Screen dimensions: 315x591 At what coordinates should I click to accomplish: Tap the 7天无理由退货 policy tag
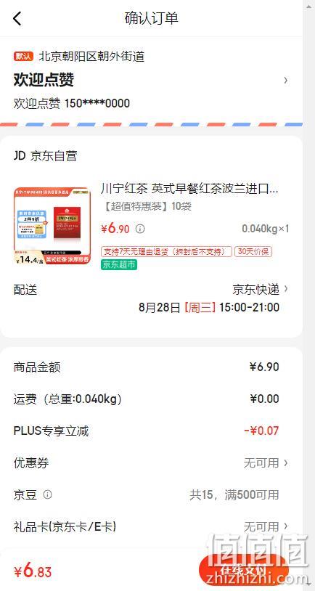[166, 251]
